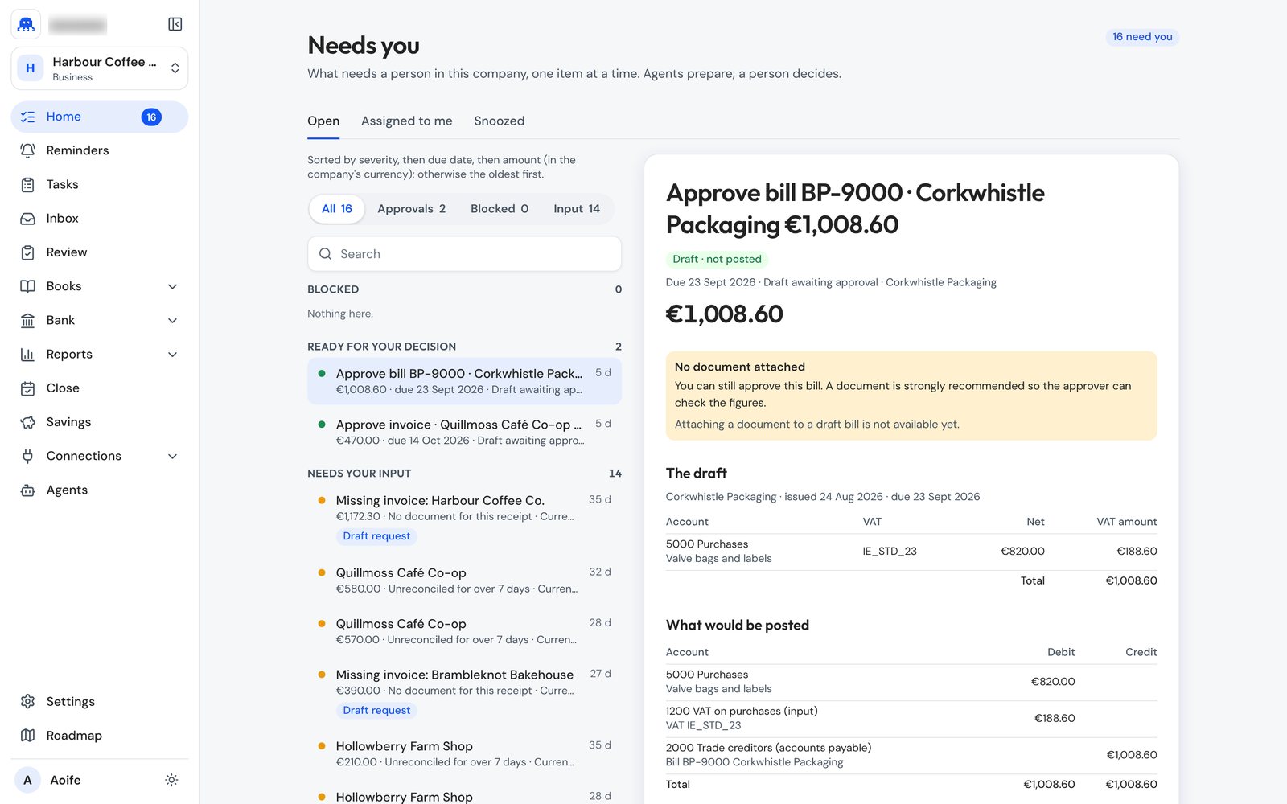Open the Hollowberry Farm Shop €210.00 item
Viewport: 1287px width, 804px height.
coord(464,754)
